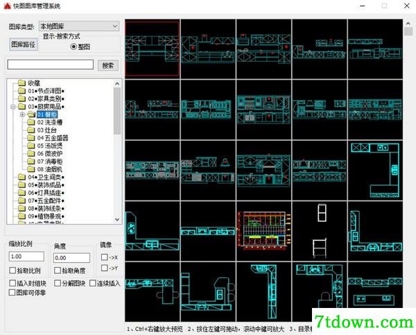Expand the 01 橱柜 subfolder node

pyautogui.click(x=23, y=114)
